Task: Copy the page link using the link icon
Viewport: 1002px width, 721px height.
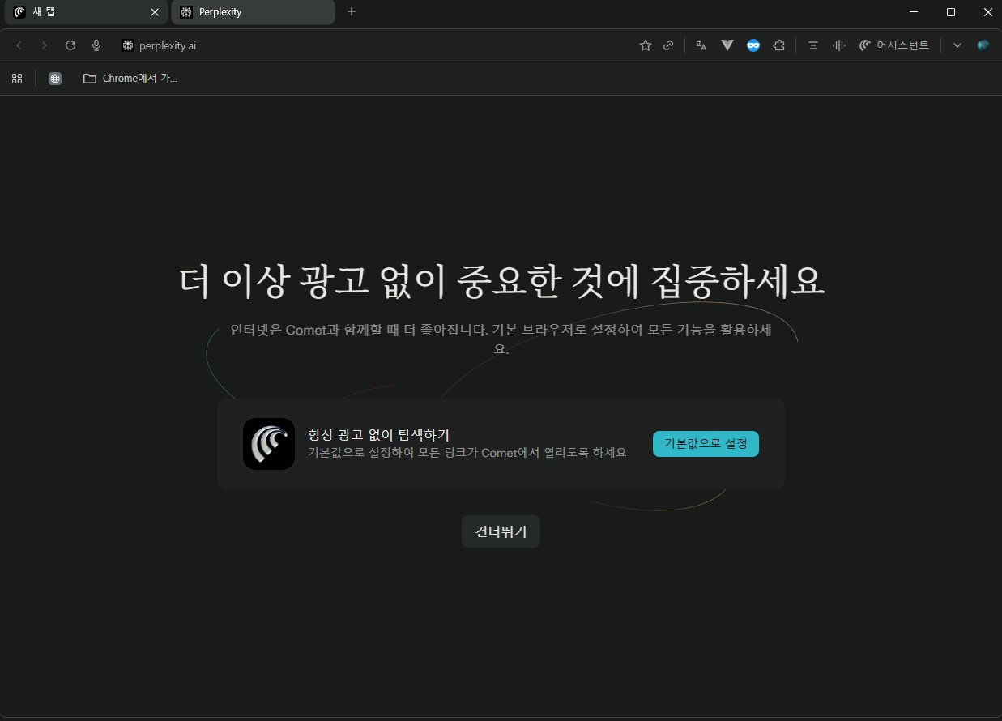Action: (668, 45)
